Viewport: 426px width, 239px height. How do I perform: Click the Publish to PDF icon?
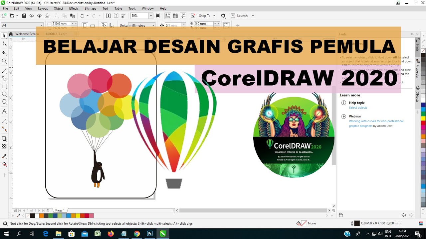click(124, 16)
